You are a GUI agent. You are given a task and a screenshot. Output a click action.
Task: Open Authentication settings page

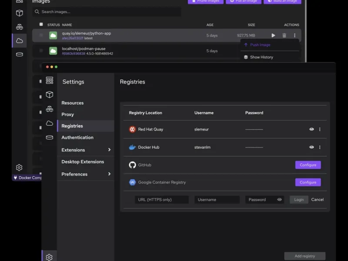(x=77, y=137)
